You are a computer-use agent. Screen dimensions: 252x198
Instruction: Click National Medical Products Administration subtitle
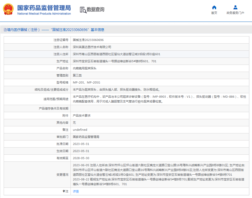click(44, 14)
